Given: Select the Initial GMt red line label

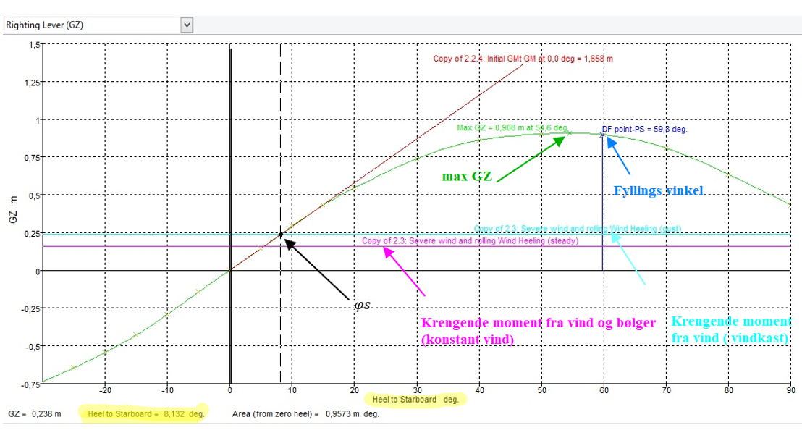Looking at the screenshot, I should click(x=523, y=59).
